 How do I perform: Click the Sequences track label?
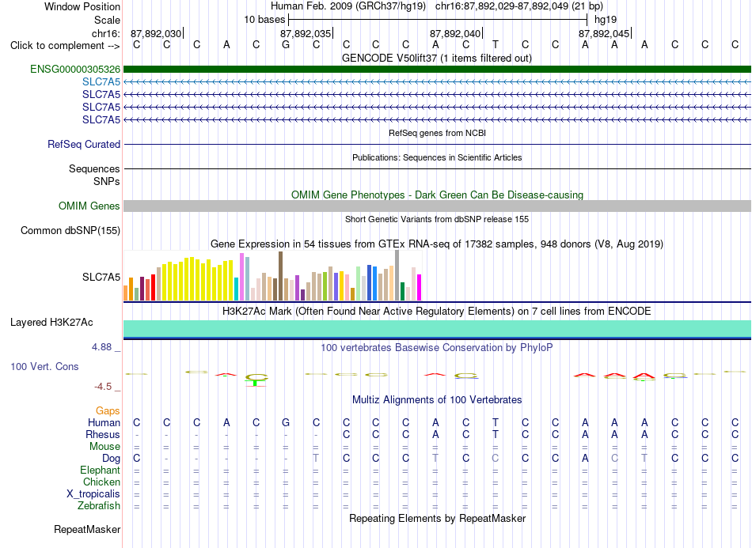coord(94,168)
